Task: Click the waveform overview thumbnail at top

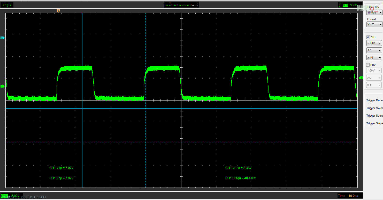Action: pyautogui.click(x=181, y=5)
